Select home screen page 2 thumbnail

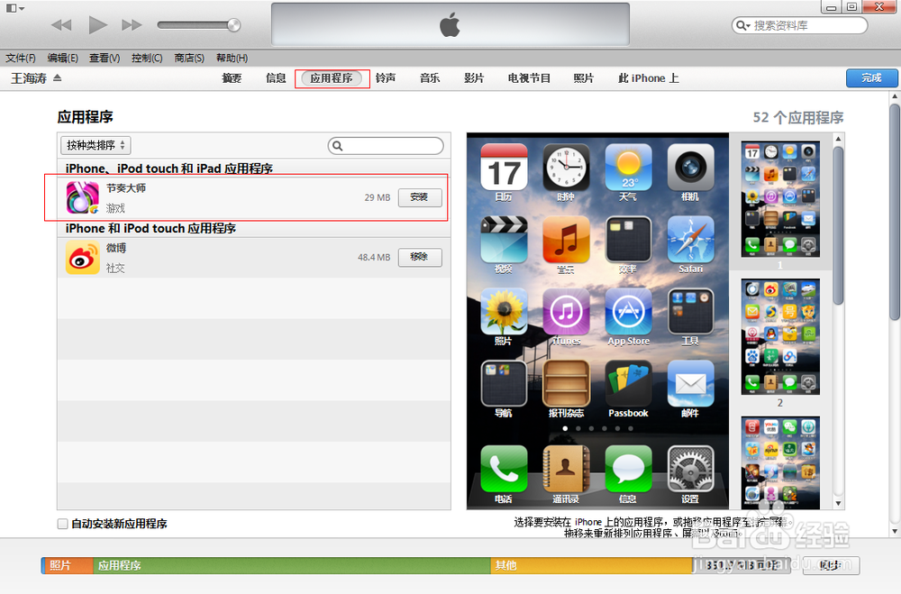(x=780, y=336)
